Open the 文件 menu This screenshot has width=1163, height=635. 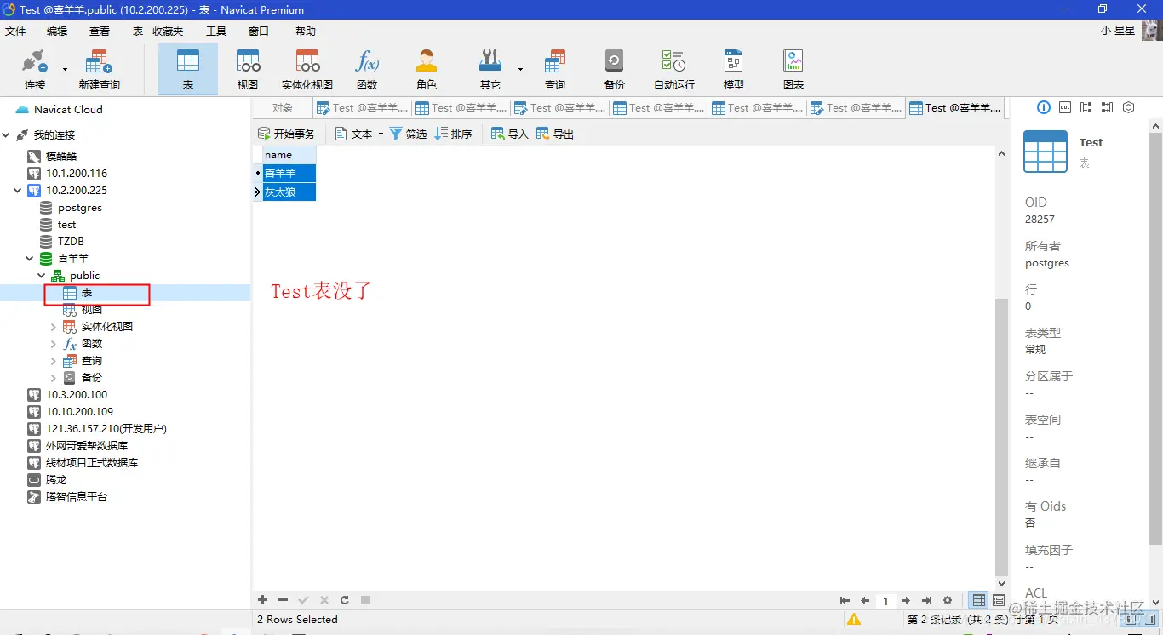[16, 31]
